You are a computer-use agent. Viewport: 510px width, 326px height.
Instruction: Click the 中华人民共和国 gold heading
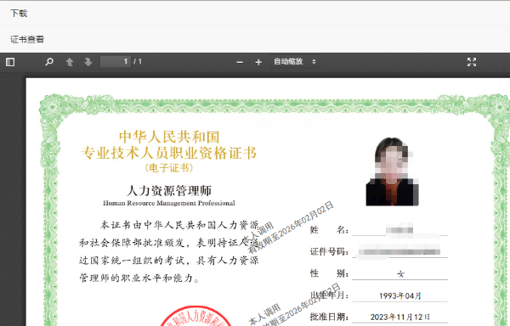[x=169, y=137]
